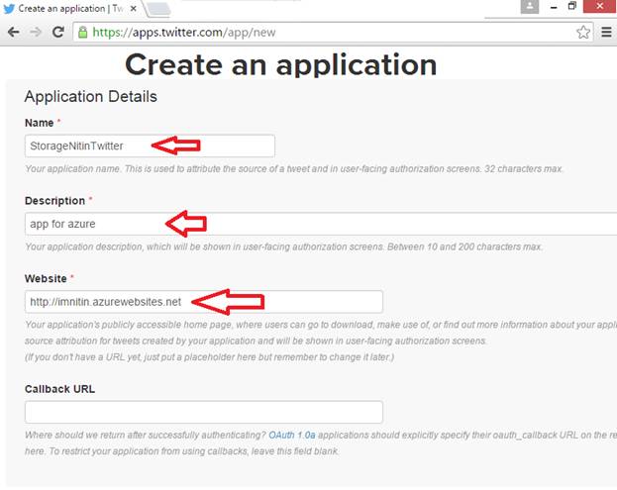Click the Description field 'app for azure'

pyautogui.click(x=321, y=224)
